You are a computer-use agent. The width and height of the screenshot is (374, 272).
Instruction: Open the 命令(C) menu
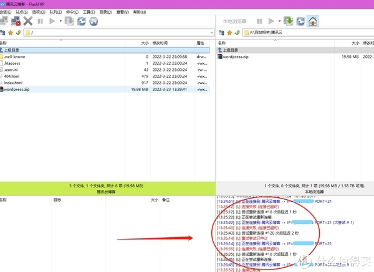tap(72, 12)
